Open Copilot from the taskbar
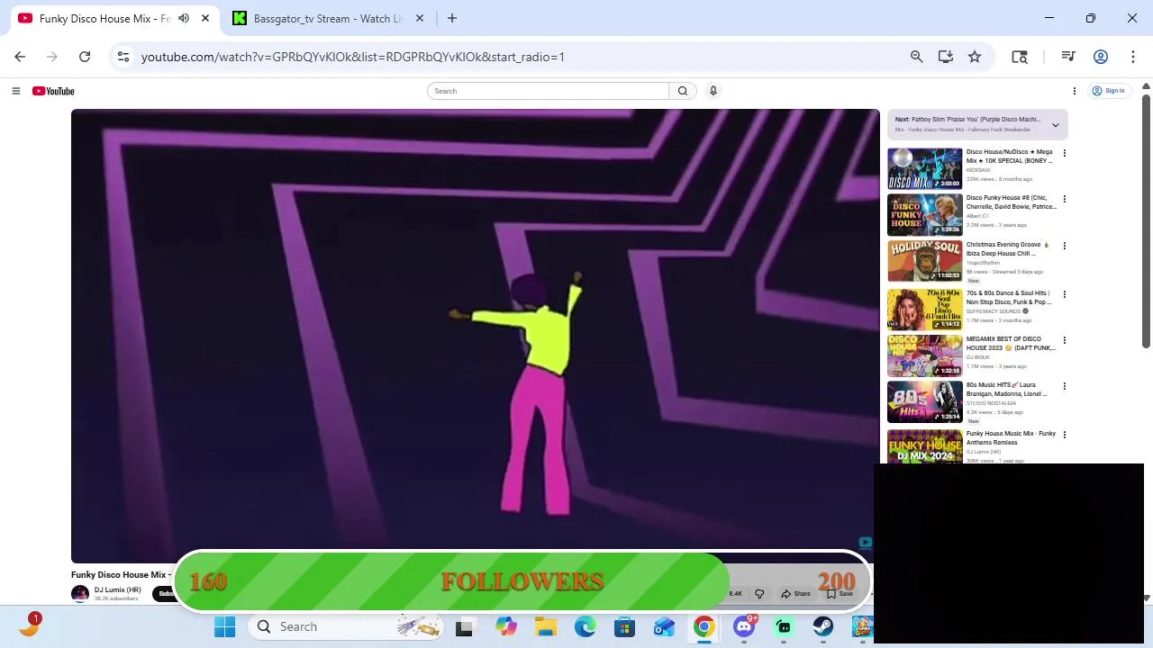The width and height of the screenshot is (1153, 648). (x=506, y=627)
